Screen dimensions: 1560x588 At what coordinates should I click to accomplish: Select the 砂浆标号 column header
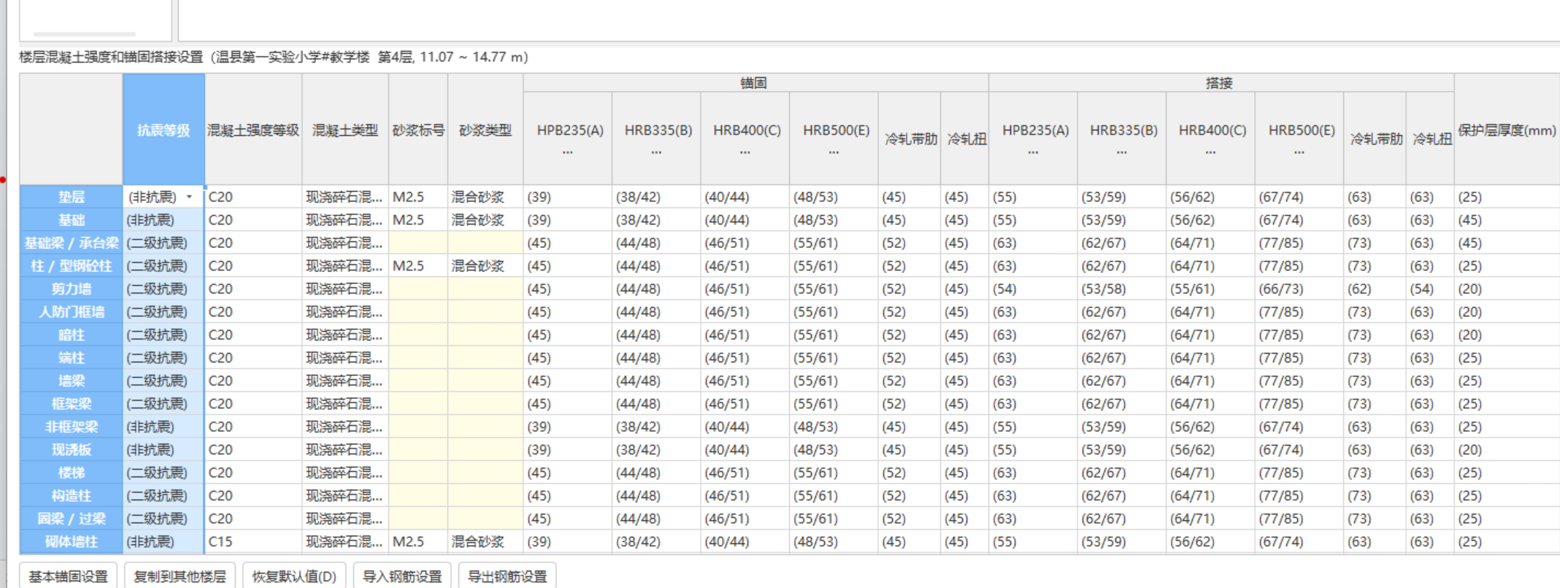pyautogui.click(x=418, y=130)
